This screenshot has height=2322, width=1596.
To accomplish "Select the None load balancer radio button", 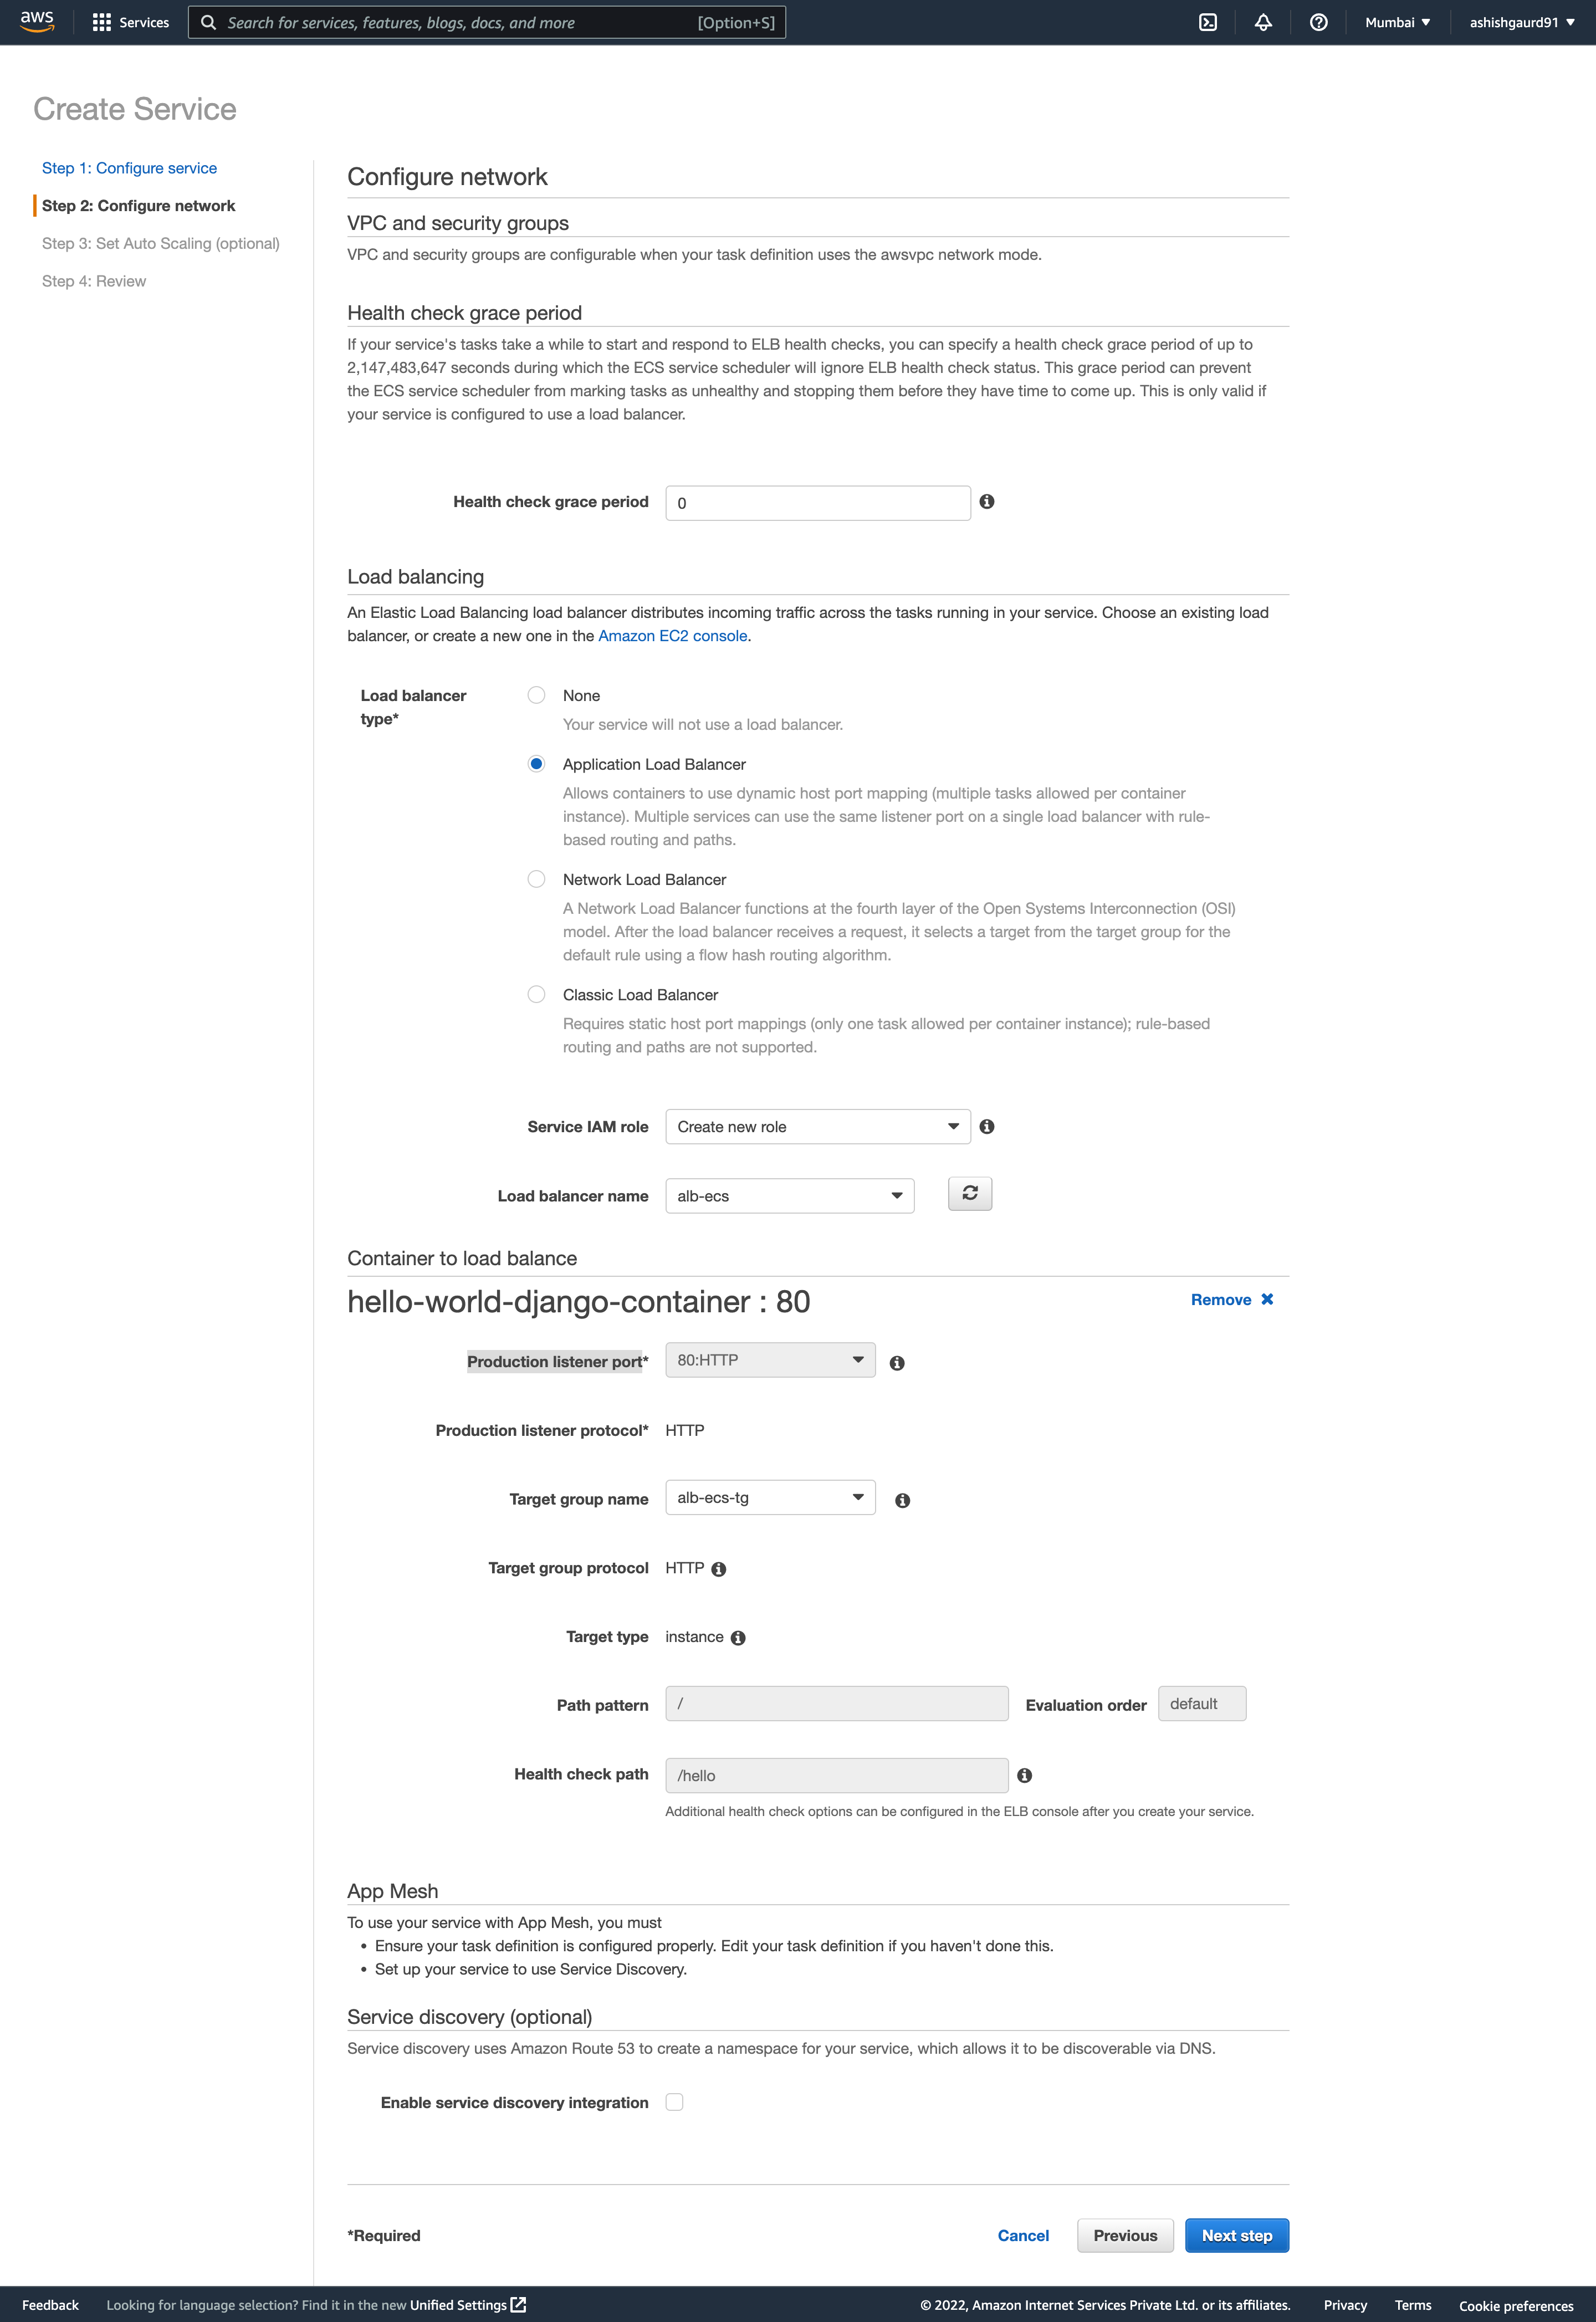I will pyautogui.click(x=538, y=693).
